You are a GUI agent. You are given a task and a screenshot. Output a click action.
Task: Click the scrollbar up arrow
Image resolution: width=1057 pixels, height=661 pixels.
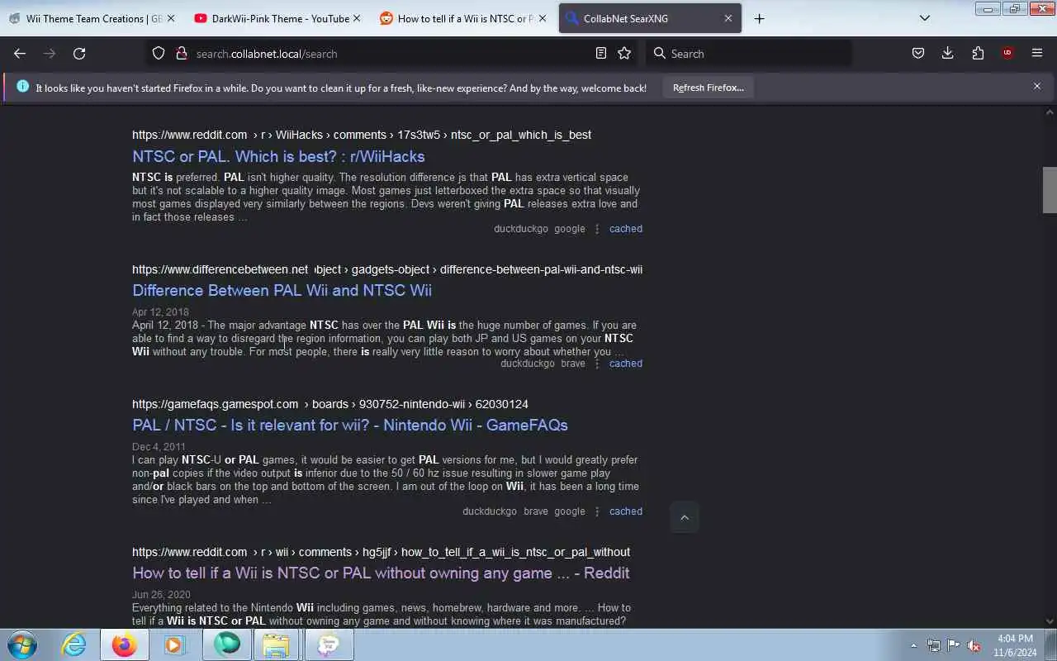tap(1050, 112)
